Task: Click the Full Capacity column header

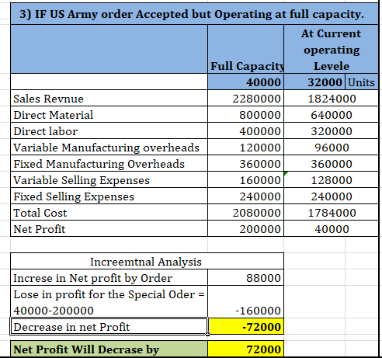Action: (x=245, y=49)
